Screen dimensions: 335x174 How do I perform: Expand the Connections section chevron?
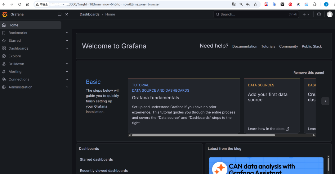point(67,80)
